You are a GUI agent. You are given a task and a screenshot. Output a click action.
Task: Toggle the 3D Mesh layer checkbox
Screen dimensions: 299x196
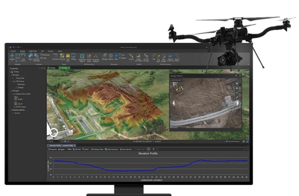click(16, 88)
